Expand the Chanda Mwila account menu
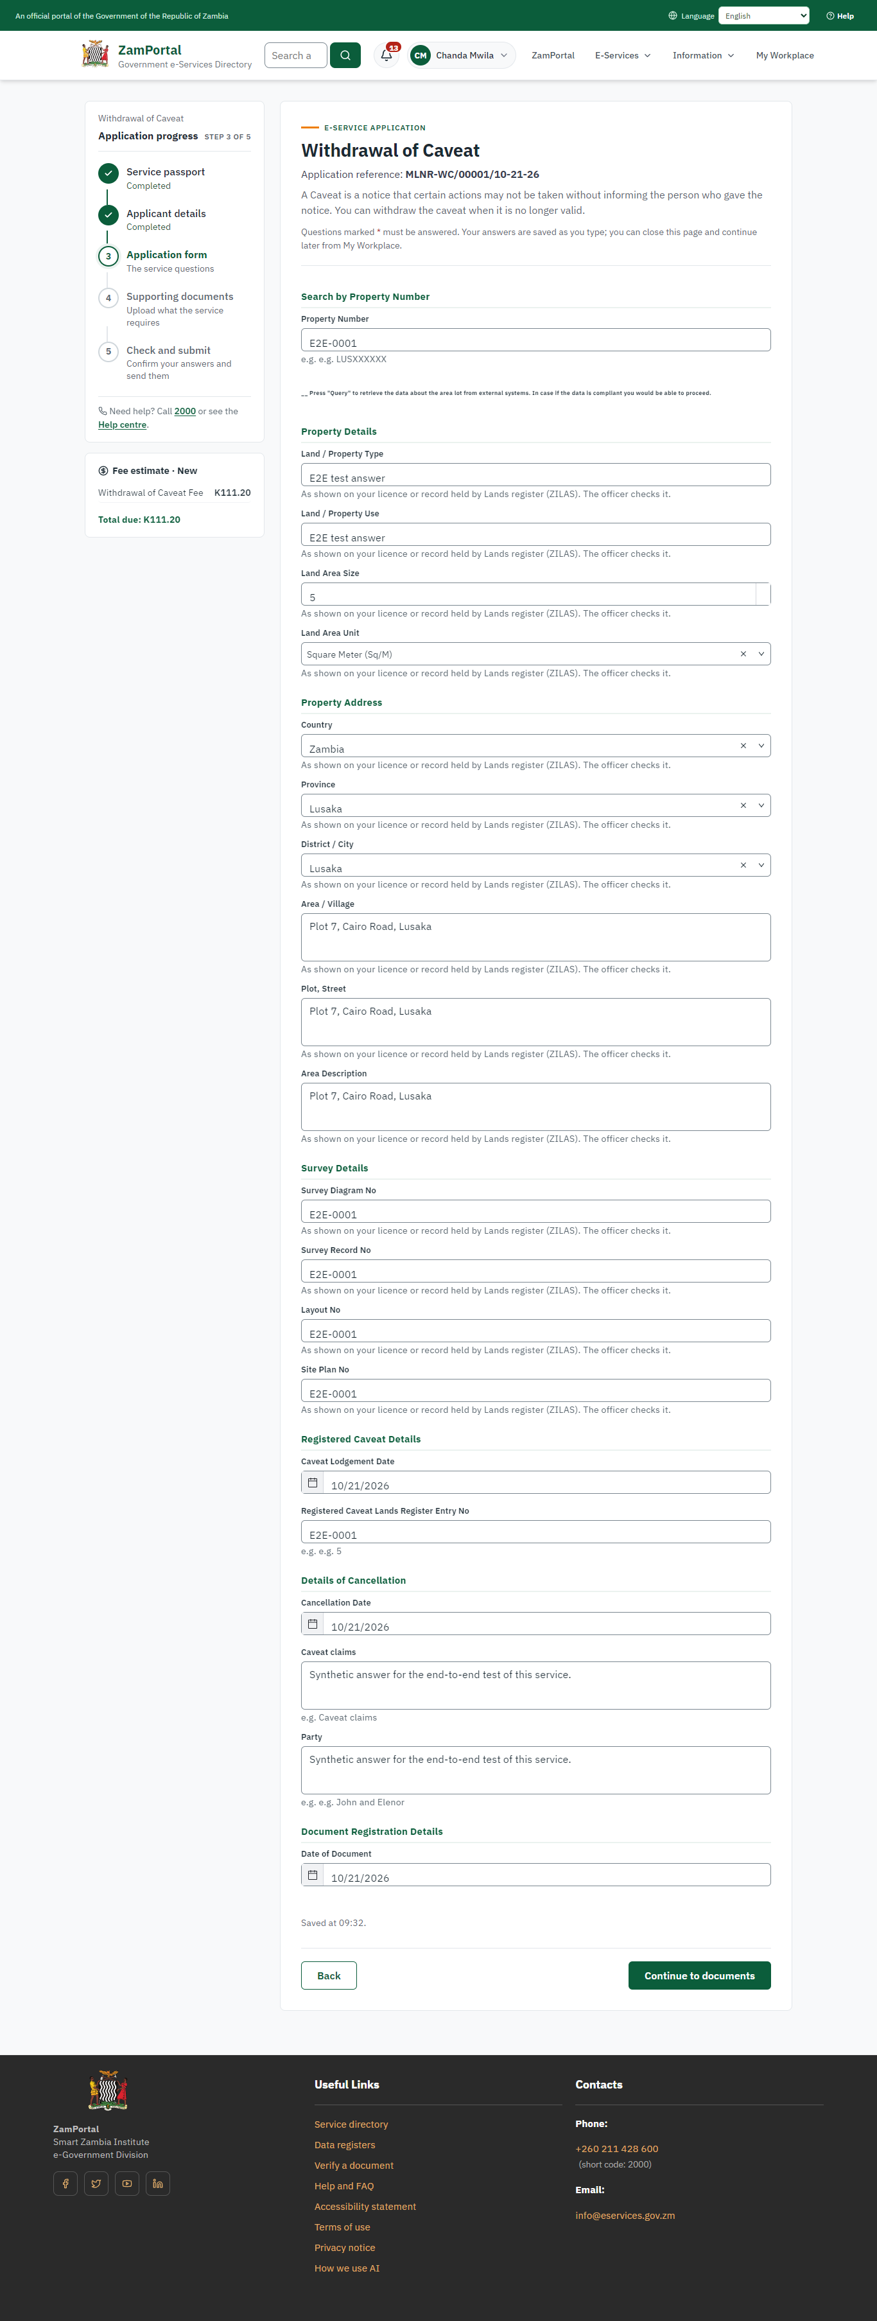Viewport: 877px width, 2321px height. coord(462,55)
